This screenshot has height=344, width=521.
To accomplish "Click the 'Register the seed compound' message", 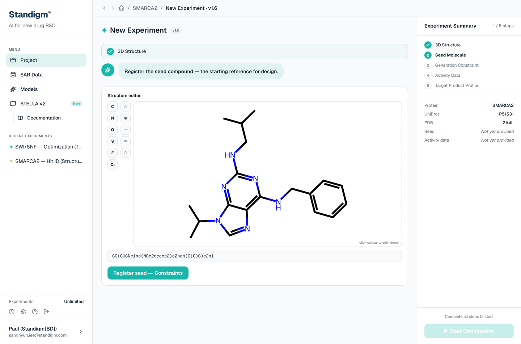I will [201, 71].
